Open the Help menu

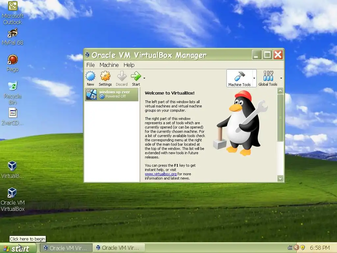129,65
